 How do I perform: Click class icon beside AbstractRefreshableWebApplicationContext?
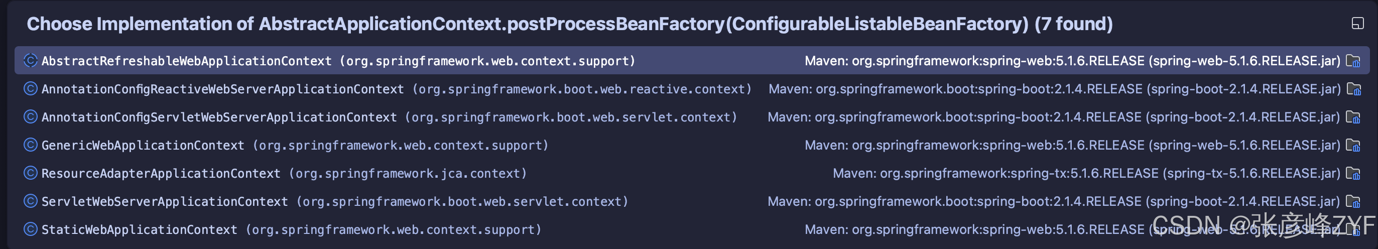31,61
